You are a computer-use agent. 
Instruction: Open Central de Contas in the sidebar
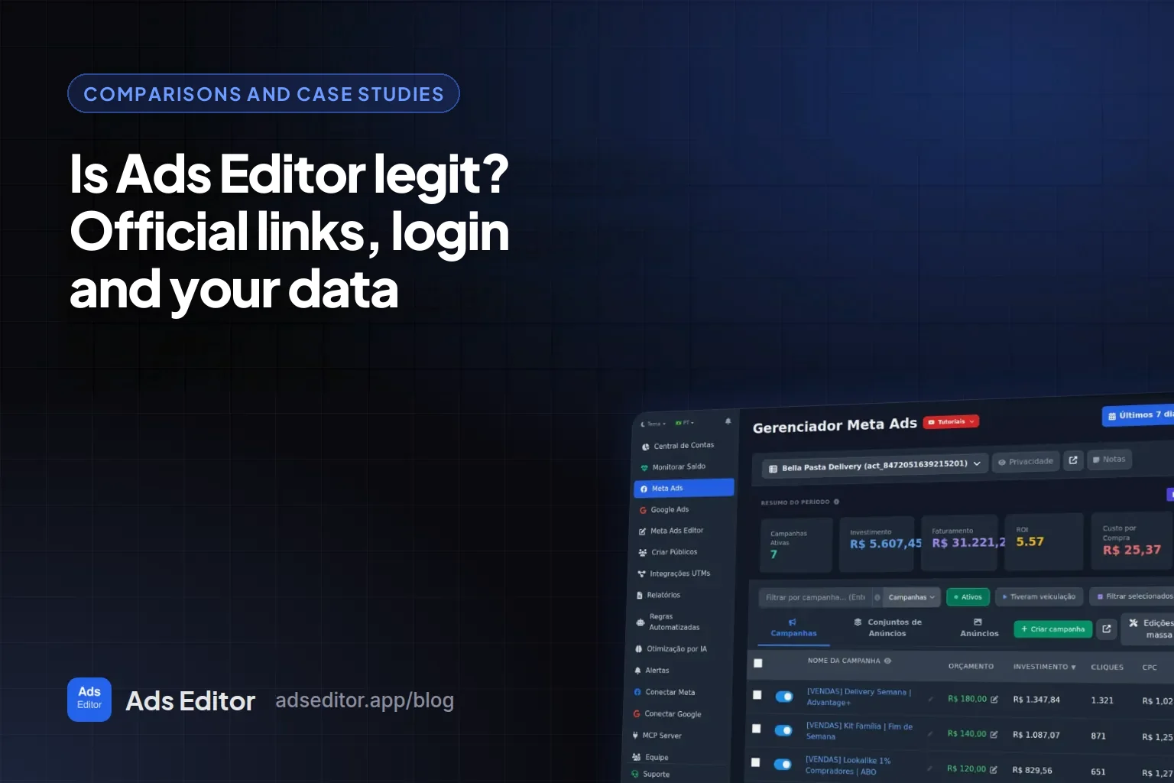coord(676,446)
